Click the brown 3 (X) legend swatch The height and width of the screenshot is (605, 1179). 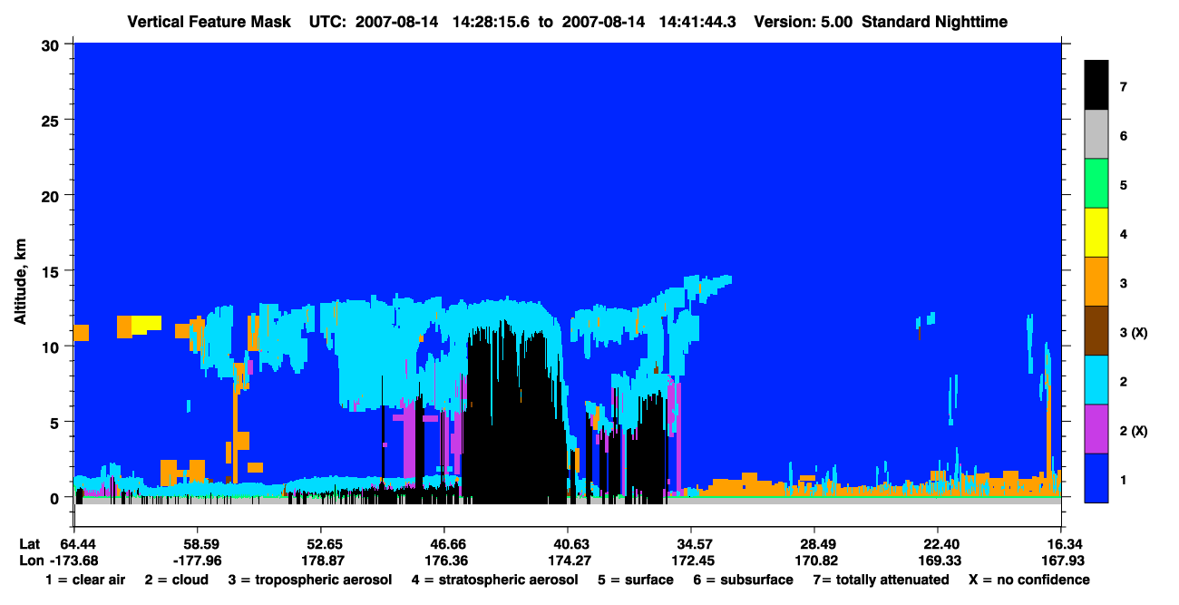tap(1096, 330)
